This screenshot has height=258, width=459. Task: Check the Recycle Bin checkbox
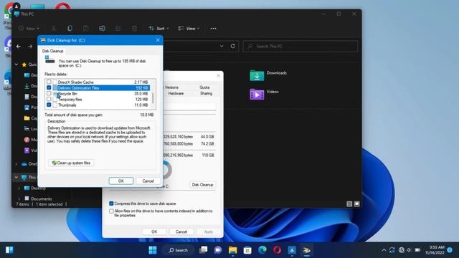pyautogui.click(x=49, y=93)
